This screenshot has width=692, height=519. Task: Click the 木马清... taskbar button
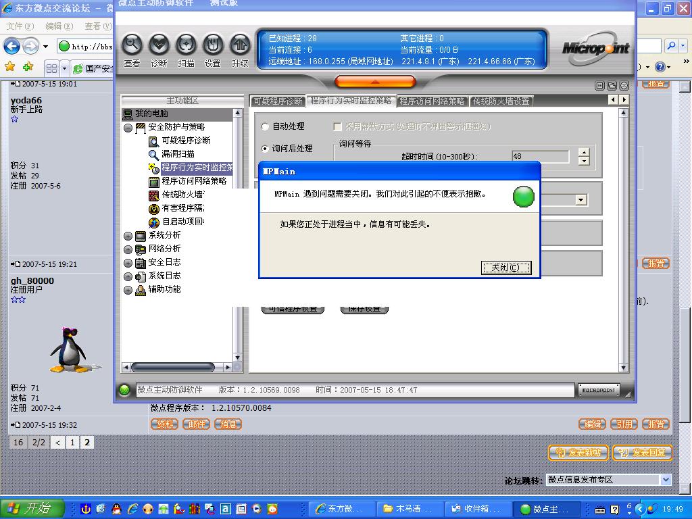click(x=410, y=509)
